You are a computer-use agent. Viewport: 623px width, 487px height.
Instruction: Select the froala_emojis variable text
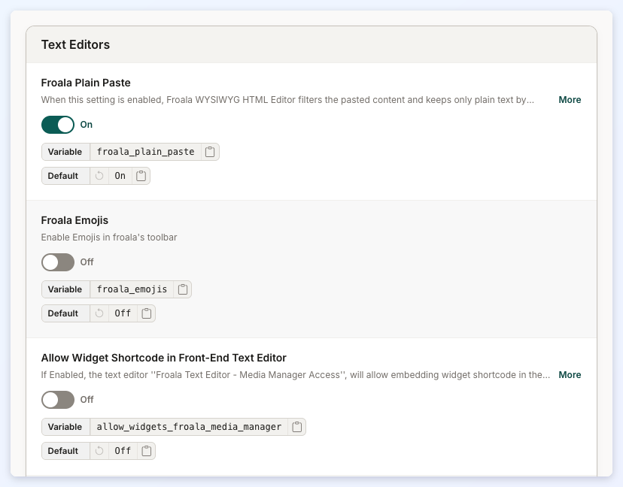[132, 289]
